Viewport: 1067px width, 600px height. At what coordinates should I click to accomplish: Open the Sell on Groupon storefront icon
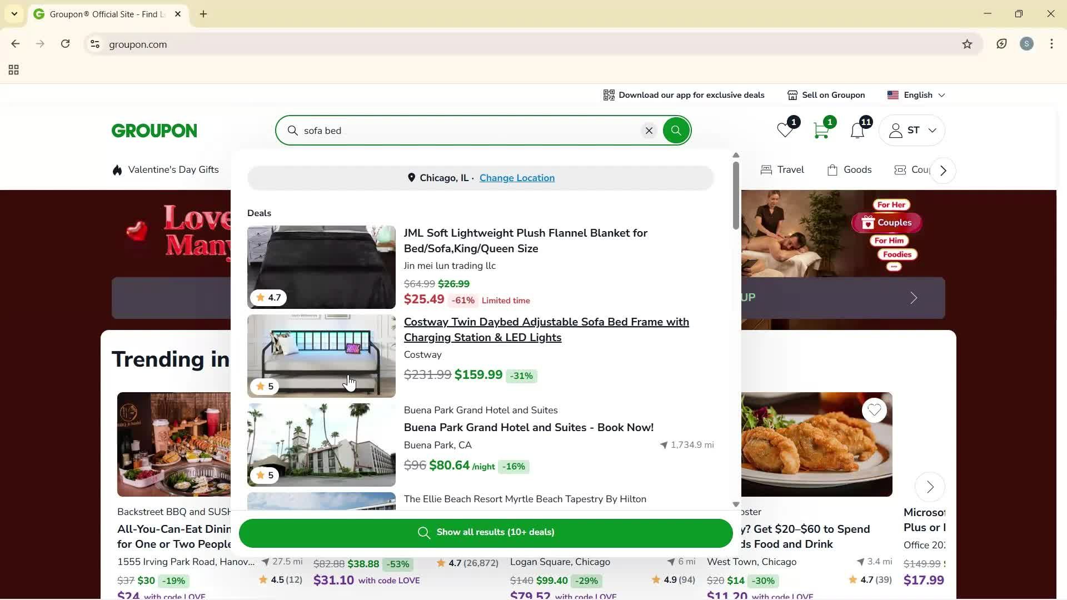click(x=792, y=94)
